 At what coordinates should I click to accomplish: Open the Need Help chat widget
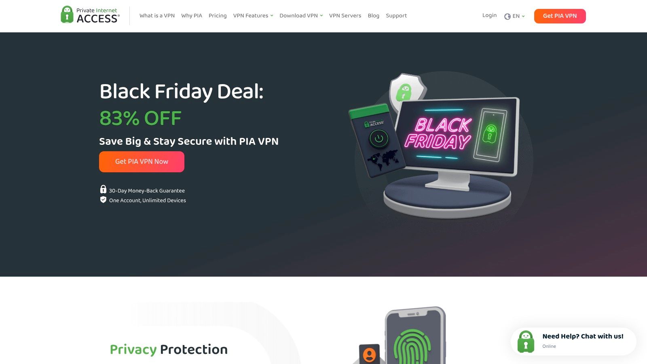coord(573,341)
